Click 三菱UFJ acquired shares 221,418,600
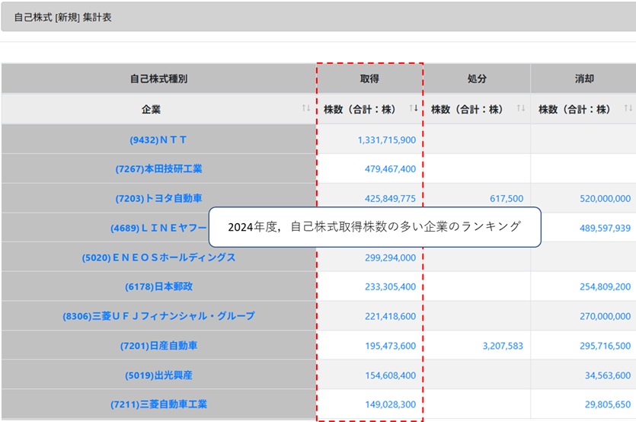This screenshot has width=636, height=422. pyautogui.click(x=390, y=316)
